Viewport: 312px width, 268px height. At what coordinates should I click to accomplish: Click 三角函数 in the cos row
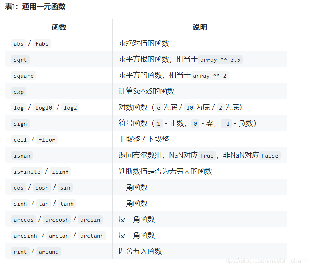133,187
